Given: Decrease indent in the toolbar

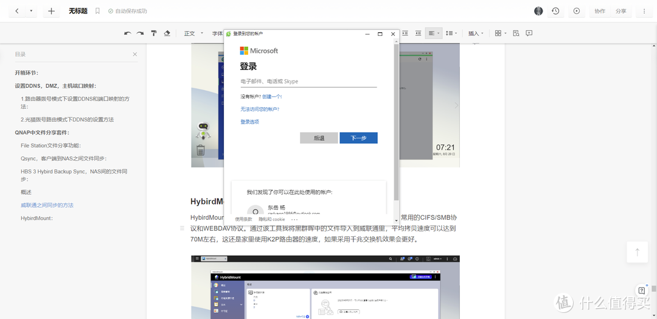Looking at the screenshot, I should [418, 33].
